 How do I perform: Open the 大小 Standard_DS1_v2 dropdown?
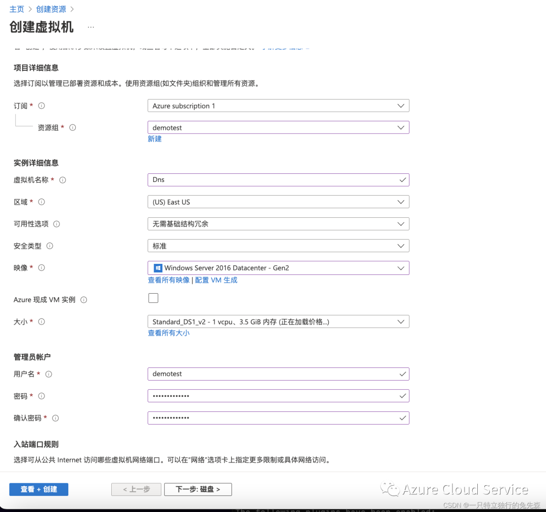click(x=278, y=321)
